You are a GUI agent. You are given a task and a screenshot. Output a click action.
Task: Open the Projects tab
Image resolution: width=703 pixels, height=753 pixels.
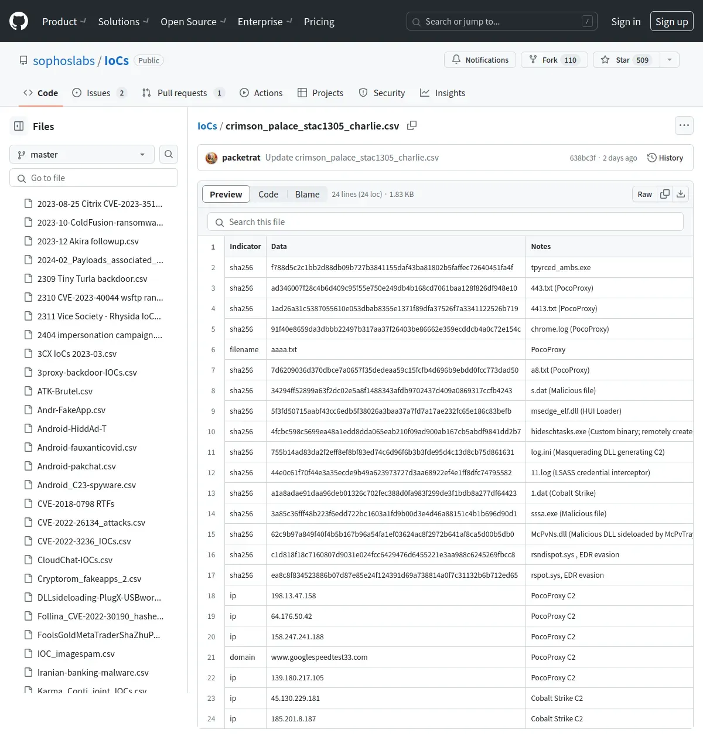pos(320,93)
